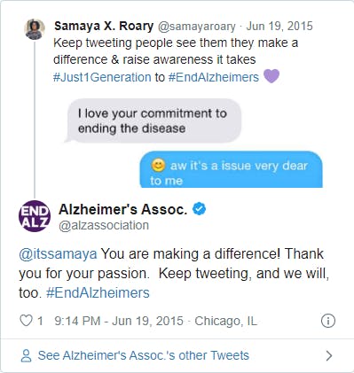
Task: Click the purple heart emoji
Action: coord(271,76)
